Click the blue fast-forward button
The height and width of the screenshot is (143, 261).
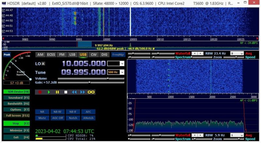pos(83,92)
